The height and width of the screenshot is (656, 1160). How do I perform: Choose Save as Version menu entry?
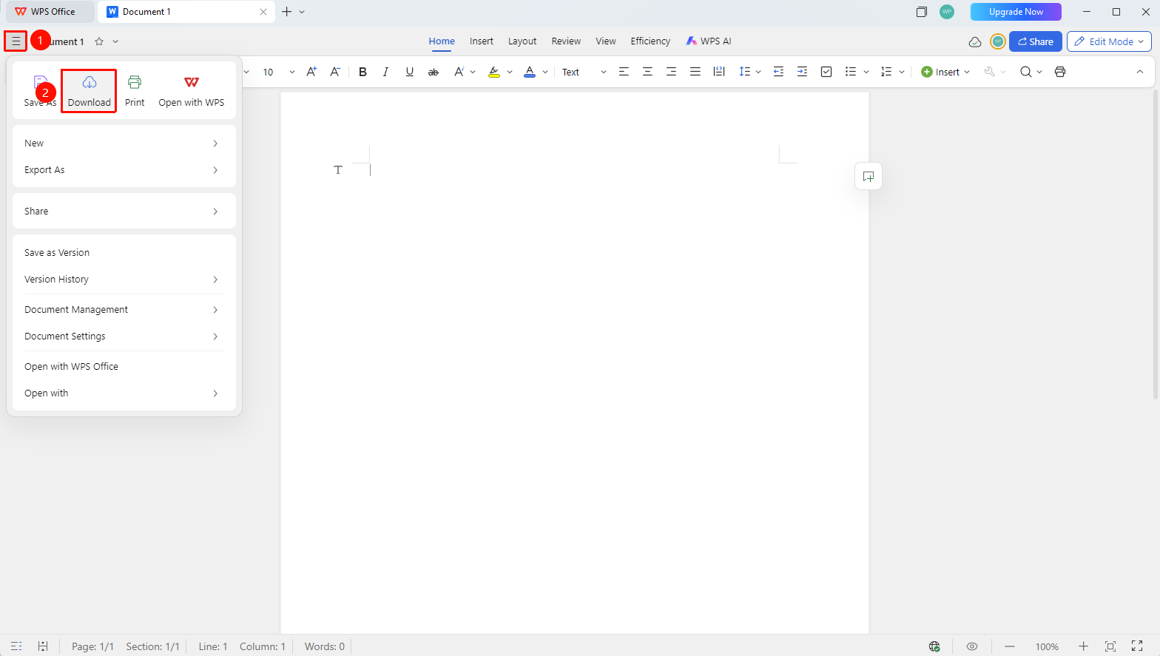point(123,253)
